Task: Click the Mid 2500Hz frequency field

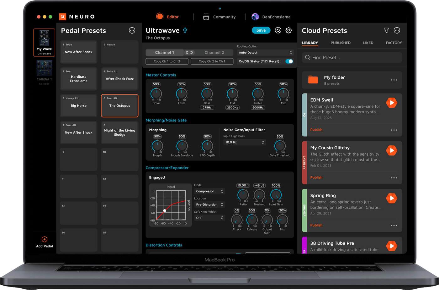Action: [232, 107]
